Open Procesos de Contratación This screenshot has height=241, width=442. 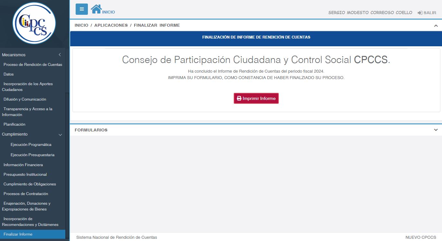(26, 194)
